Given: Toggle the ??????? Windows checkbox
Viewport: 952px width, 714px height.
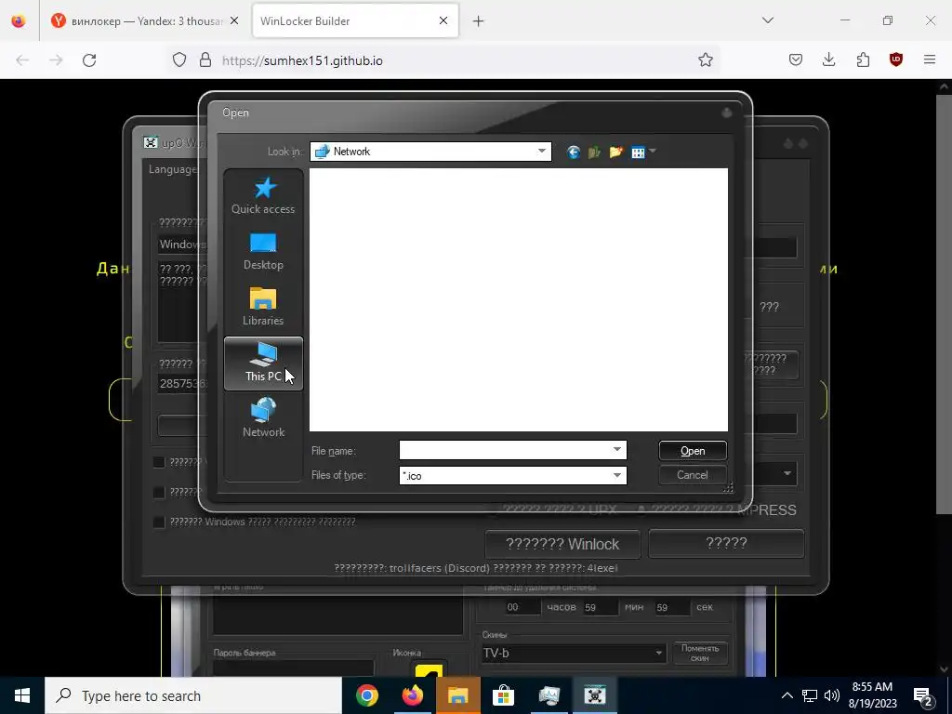Looking at the screenshot, I should coord(159,522).
